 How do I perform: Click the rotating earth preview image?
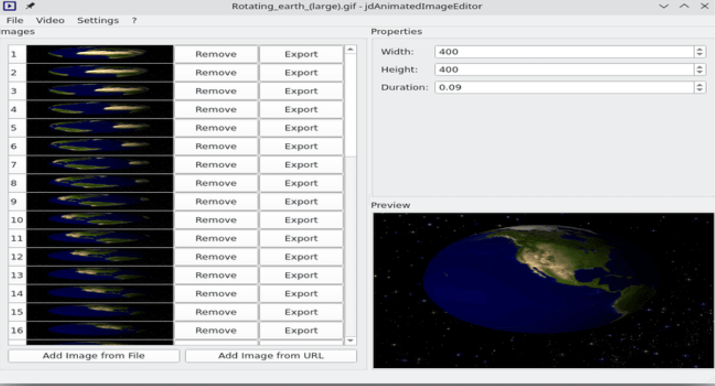543,290
